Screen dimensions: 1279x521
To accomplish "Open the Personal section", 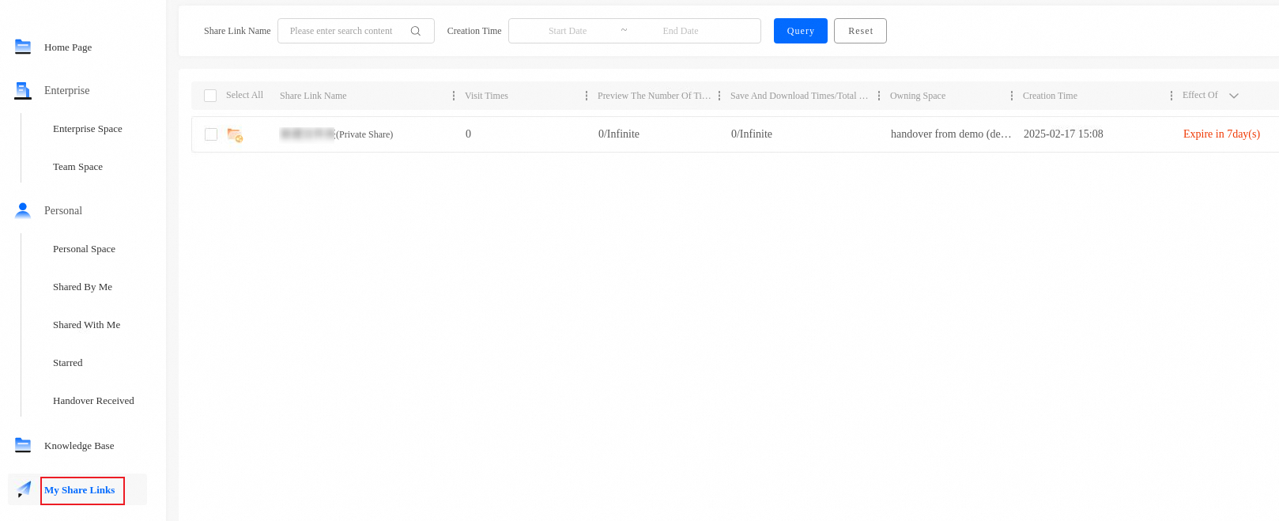I will 63,210.
